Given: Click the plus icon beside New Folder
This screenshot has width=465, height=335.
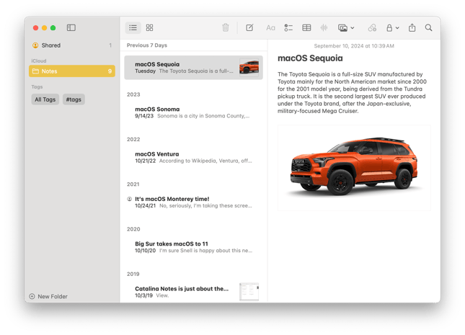Looking at the screenshot, I should pos(32,297).
